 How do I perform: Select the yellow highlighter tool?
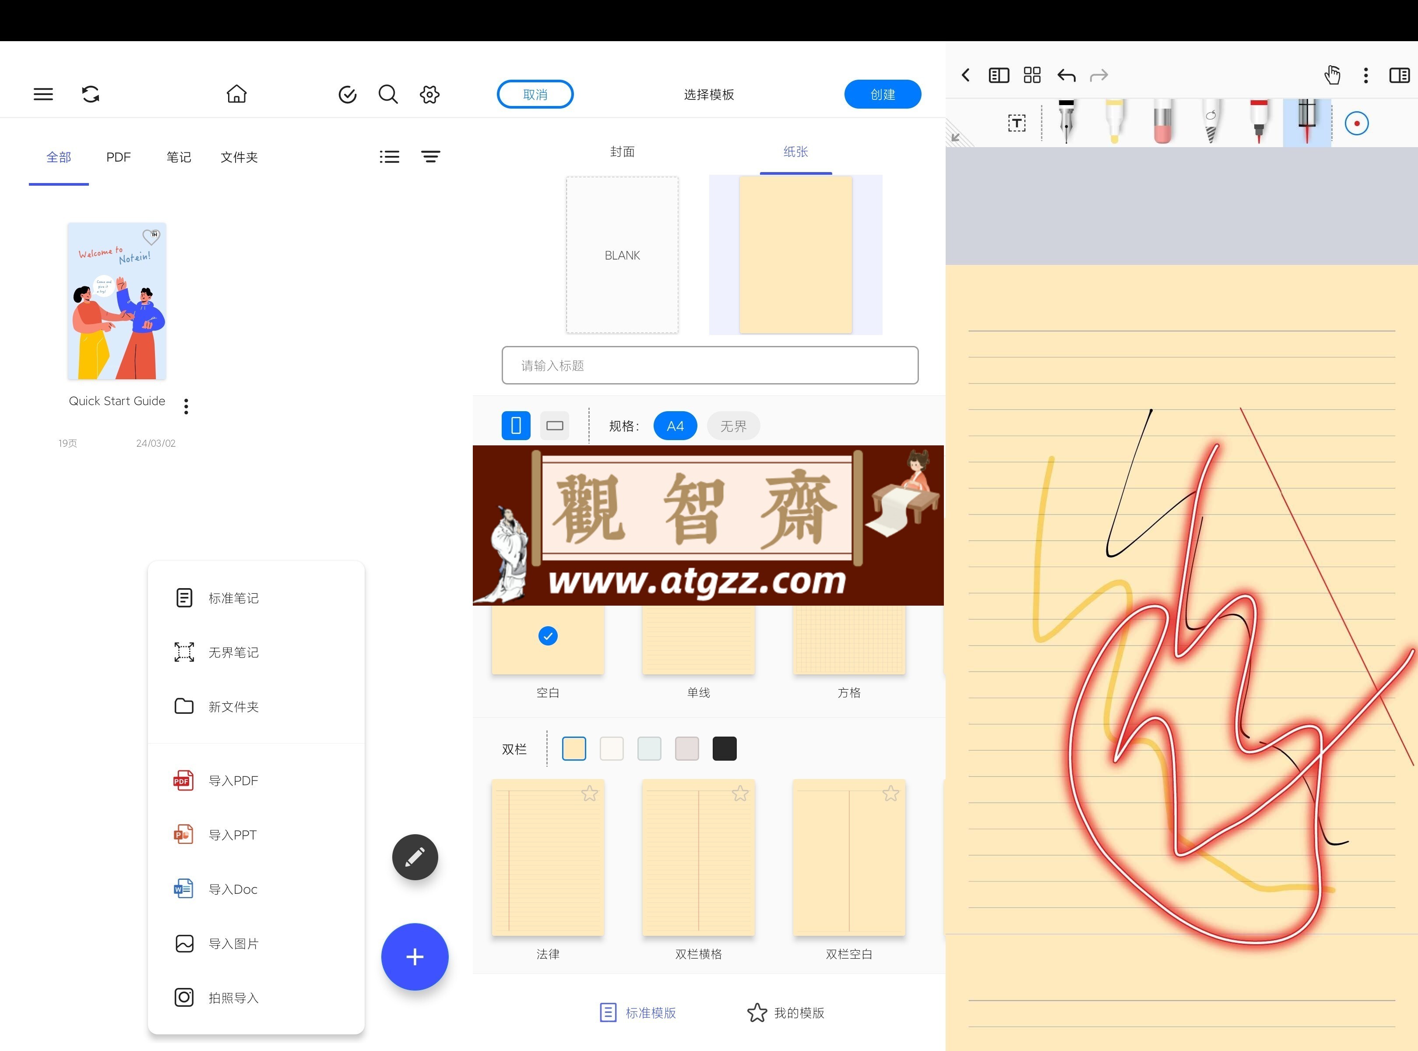tap(1115, 121)
